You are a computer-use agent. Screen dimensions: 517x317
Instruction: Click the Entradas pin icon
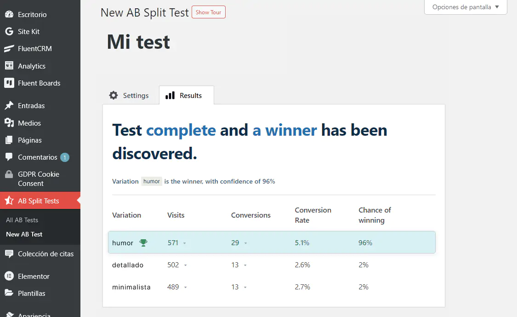[x=9, y=106]
